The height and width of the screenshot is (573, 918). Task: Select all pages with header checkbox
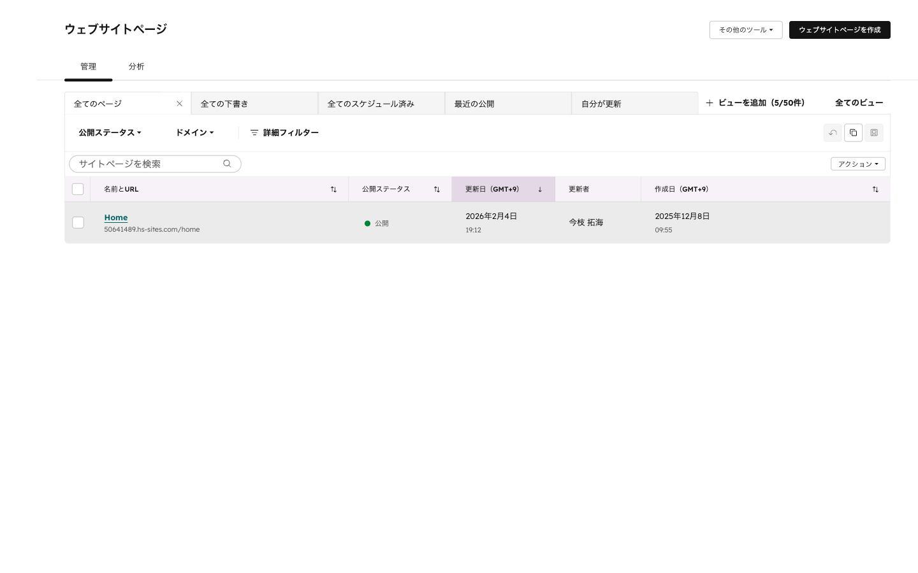click(78, 189)
